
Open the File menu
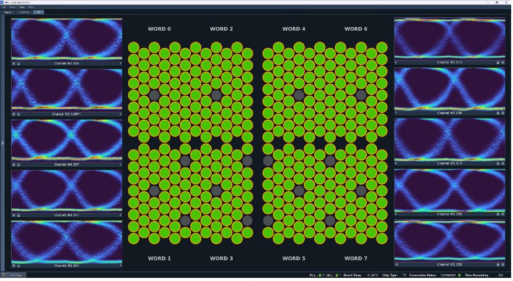3,7
